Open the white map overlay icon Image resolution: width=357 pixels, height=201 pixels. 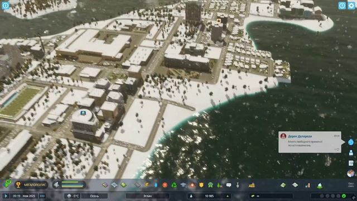295,185
